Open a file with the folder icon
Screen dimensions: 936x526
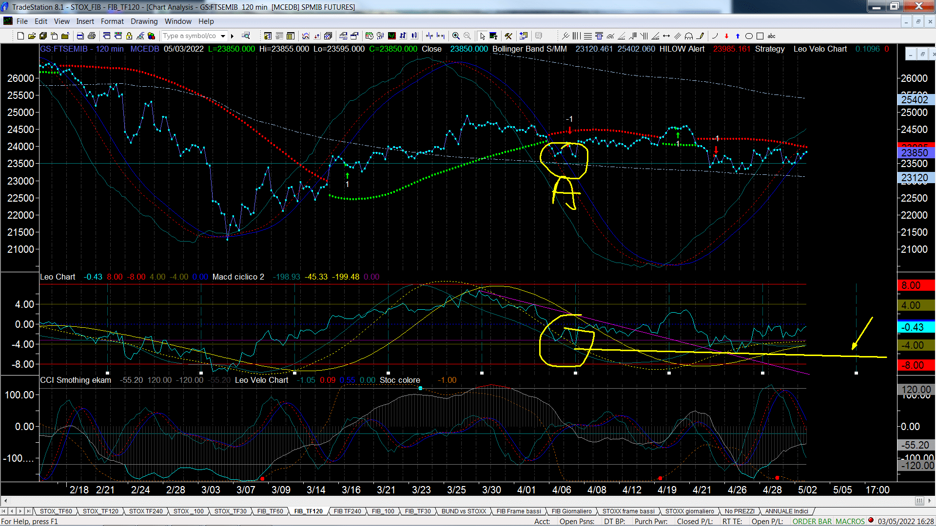click(x=32, y=36)
